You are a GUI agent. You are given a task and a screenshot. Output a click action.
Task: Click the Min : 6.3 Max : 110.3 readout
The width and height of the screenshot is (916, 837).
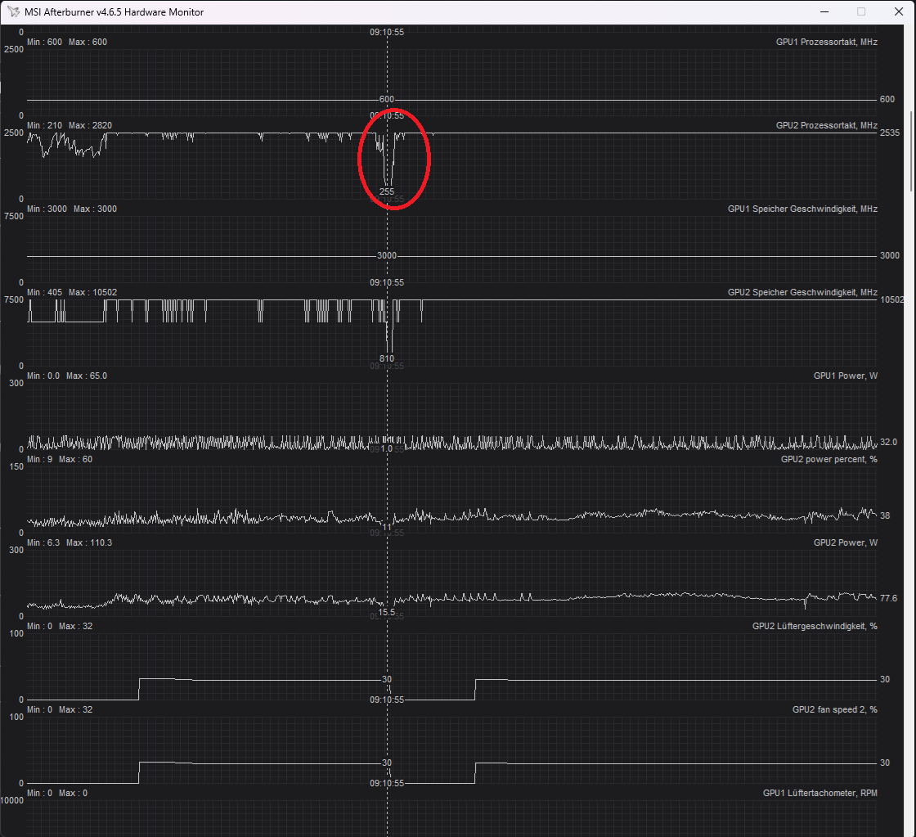click(x=70, y=543)
